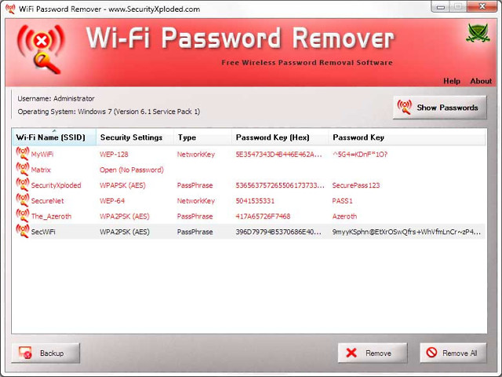This screenshot has width=502, height=377.
Task: Select the SecureNet PASS1 password entry
Action: 344,201
